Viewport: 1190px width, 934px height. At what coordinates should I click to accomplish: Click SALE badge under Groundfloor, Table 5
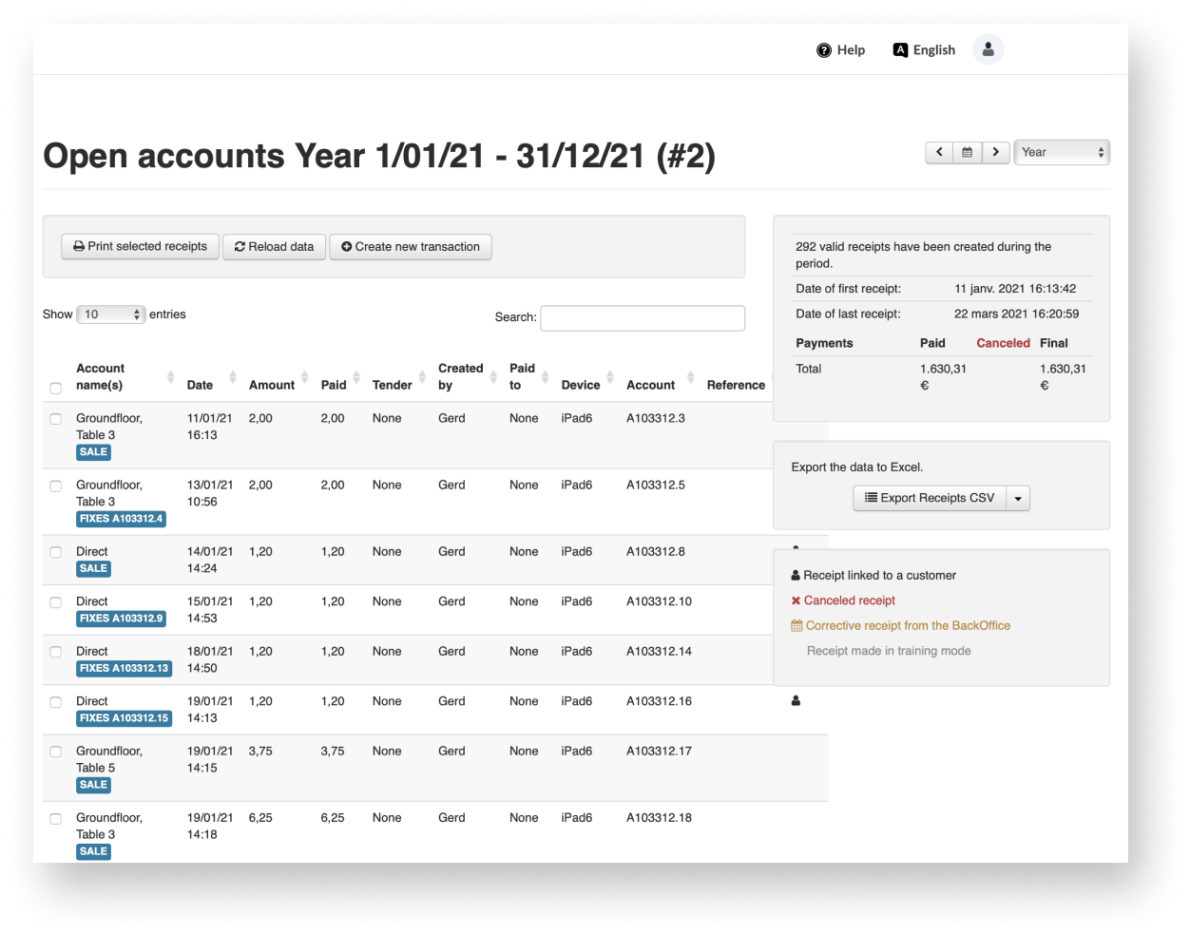pos(93,785)
